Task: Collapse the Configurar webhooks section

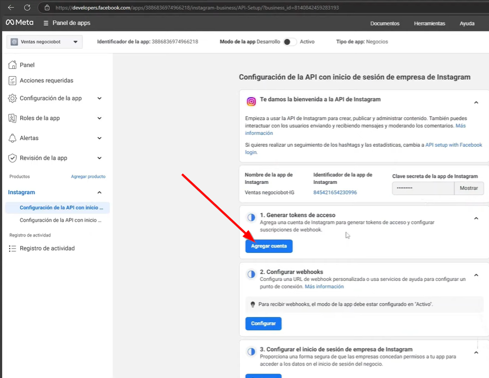Action: [x=476, y=275]
